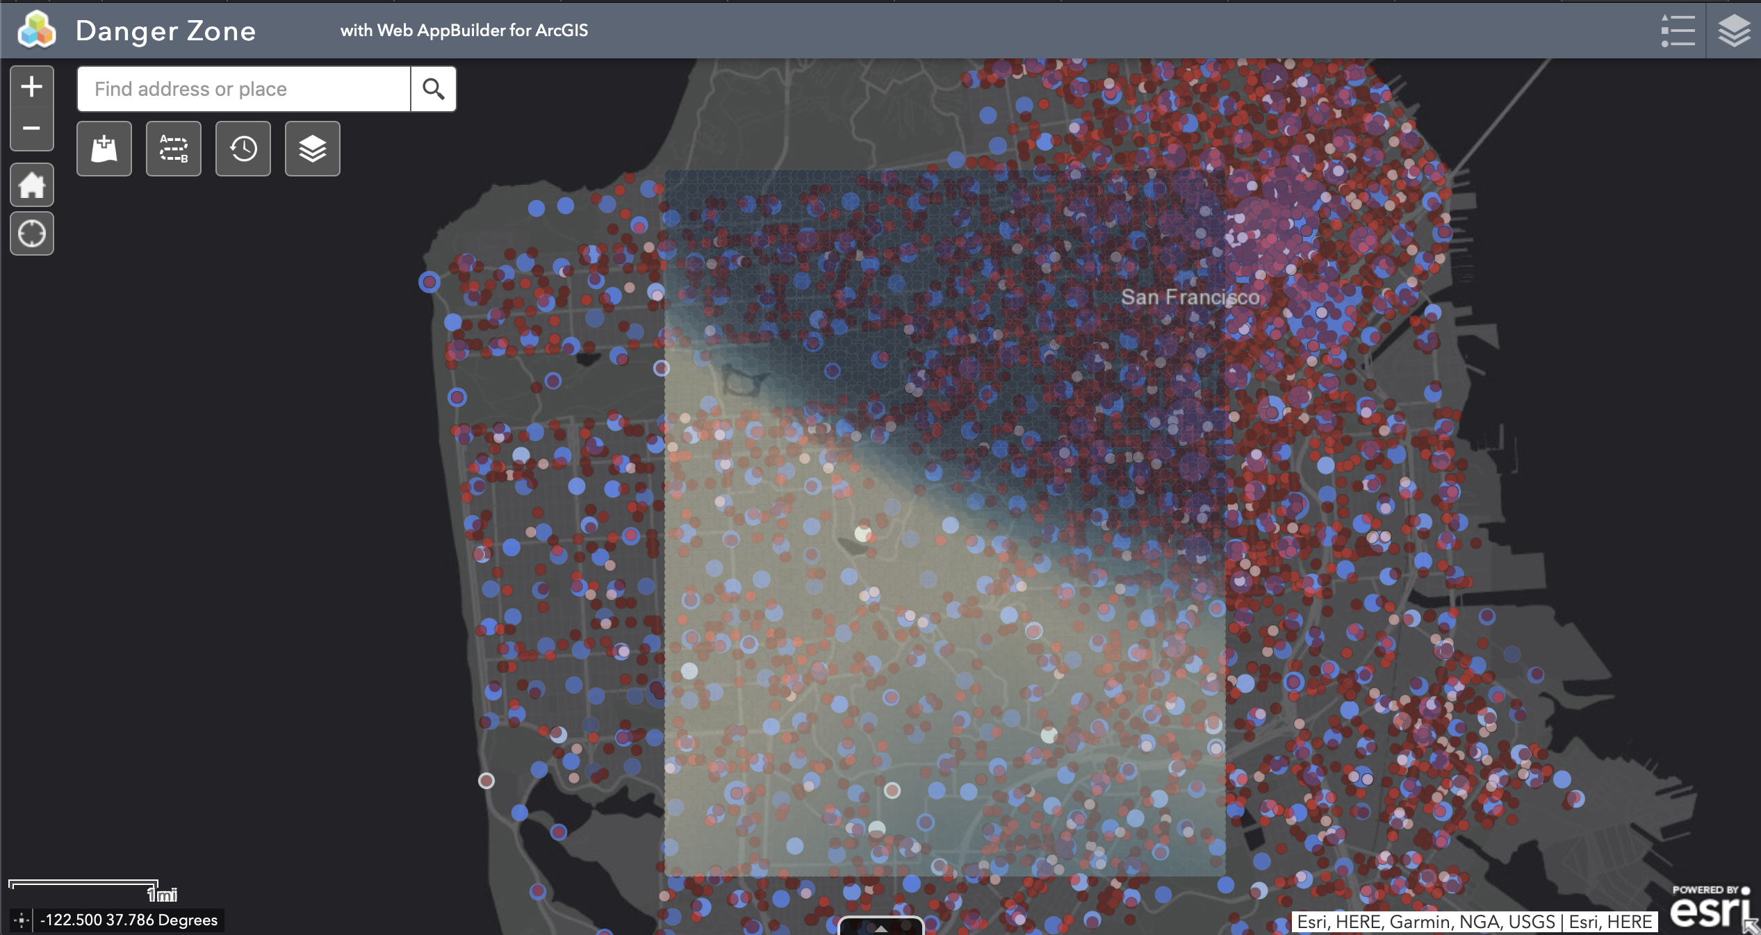Click the search magnifier button
This screenshot has width=1761, height=935.
pos(433,89)
